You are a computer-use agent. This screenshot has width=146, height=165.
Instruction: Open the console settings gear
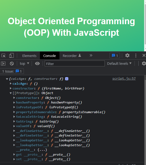coord(144,64)
